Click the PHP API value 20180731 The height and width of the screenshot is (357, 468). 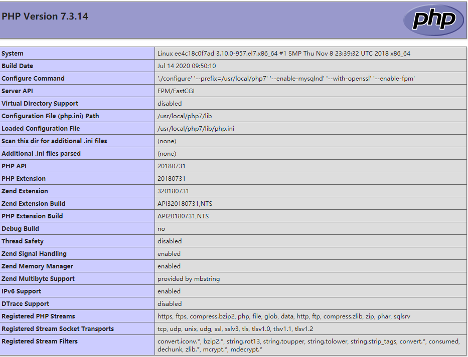click(171, 166)
